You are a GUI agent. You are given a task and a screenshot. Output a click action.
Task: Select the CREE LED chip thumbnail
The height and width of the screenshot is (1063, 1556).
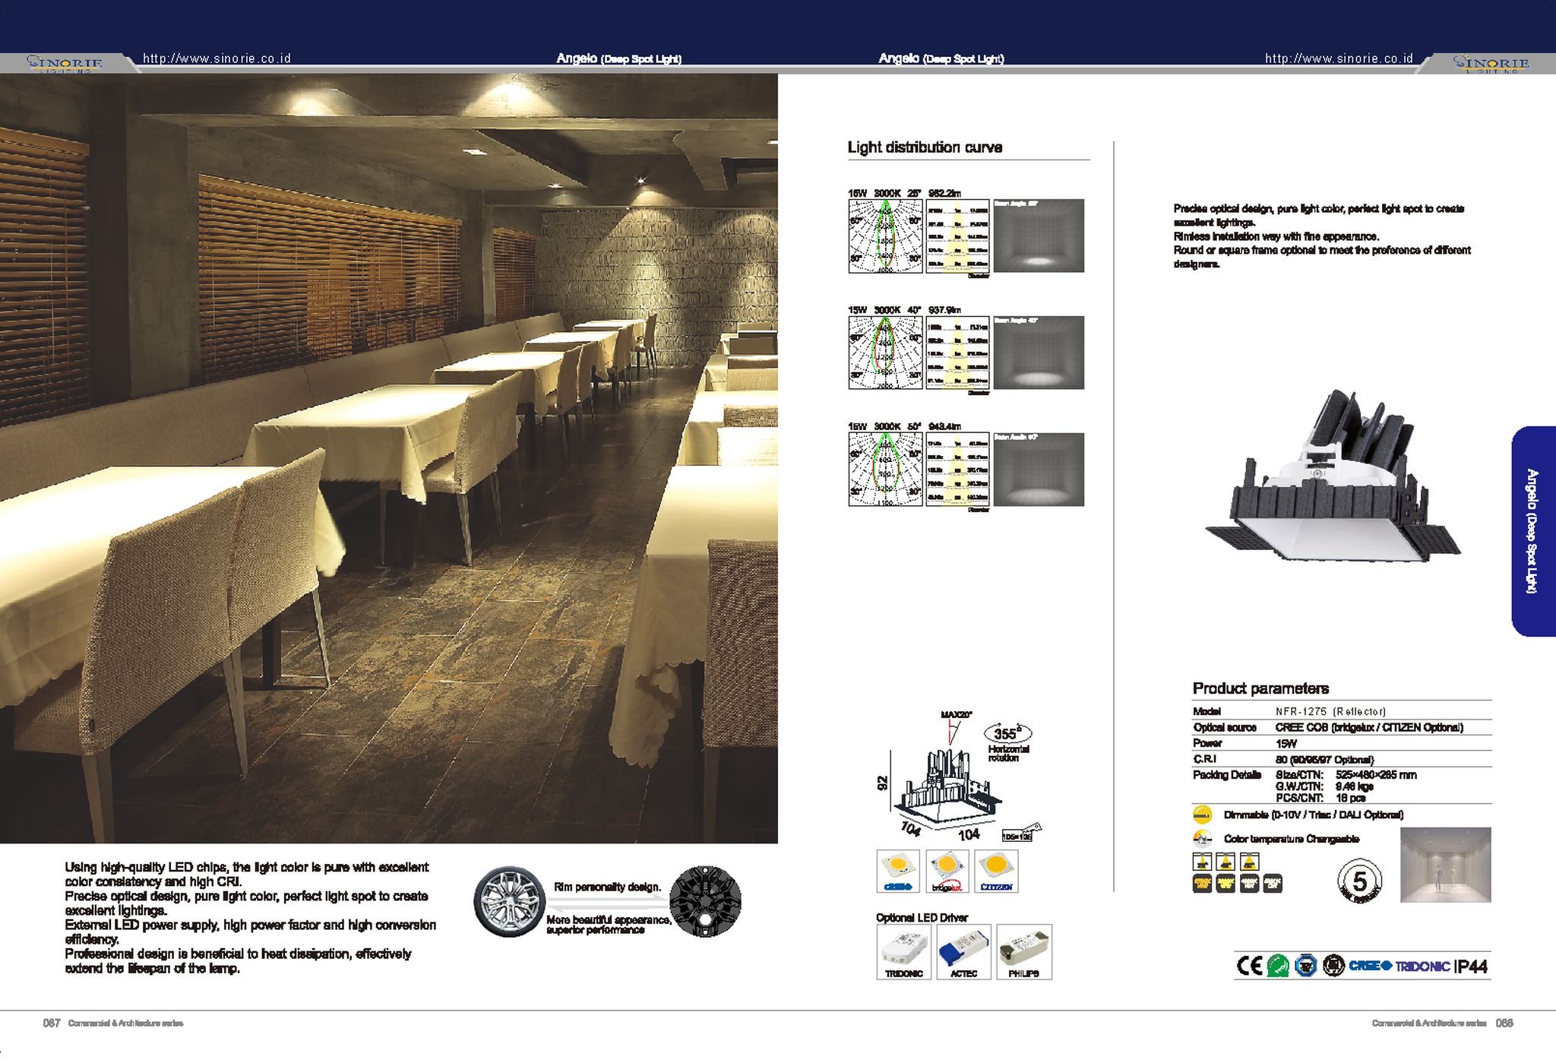[x=897, y=871]
